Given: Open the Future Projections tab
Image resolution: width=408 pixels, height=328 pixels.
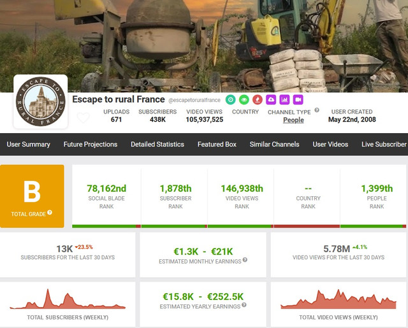Looking at the screenshot, I should tap(91, 144).
